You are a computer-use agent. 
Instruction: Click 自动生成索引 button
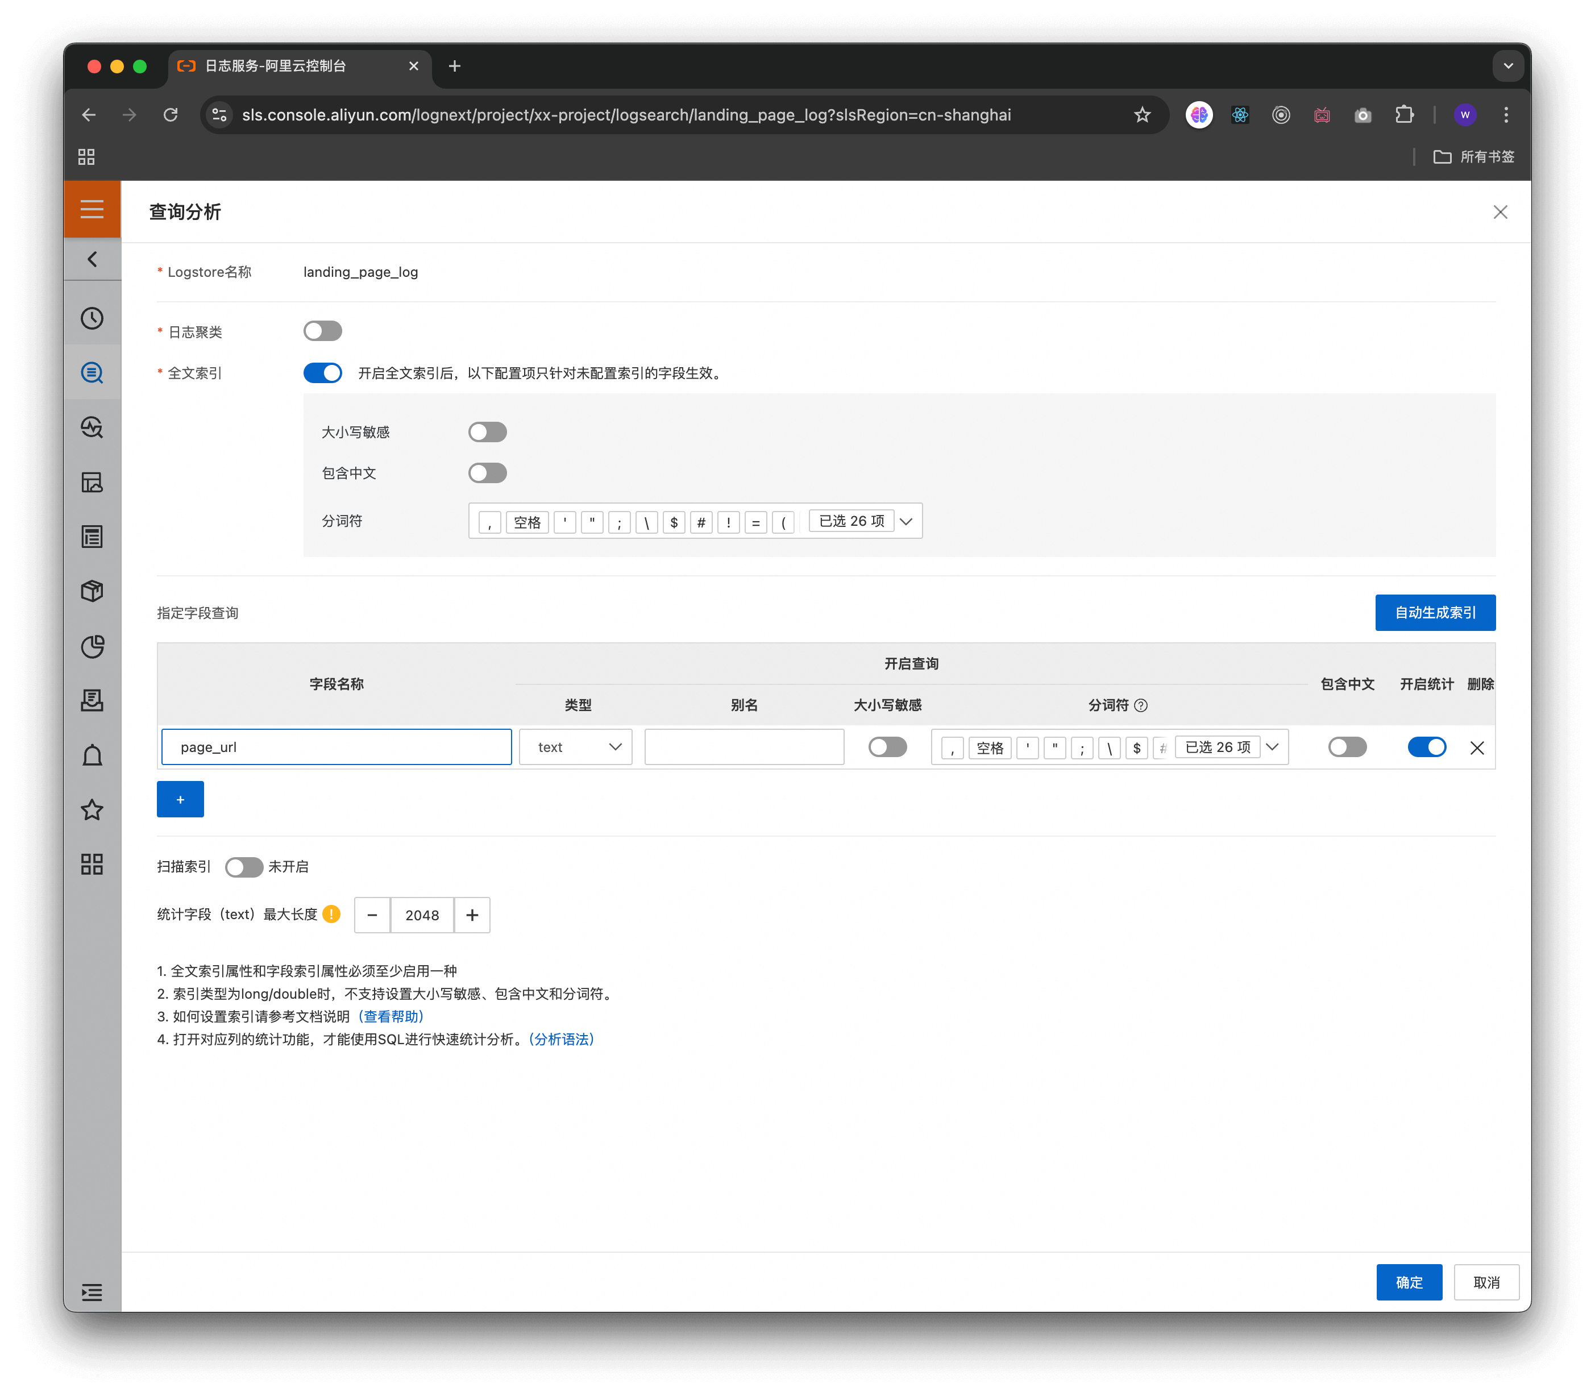click(1435, 612)
